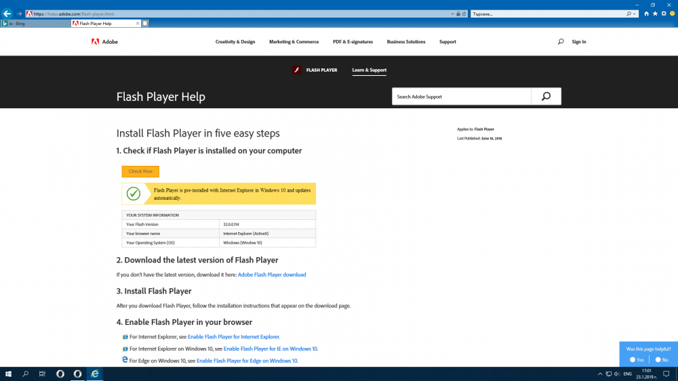Click the Adobe logo

(104, 42)
